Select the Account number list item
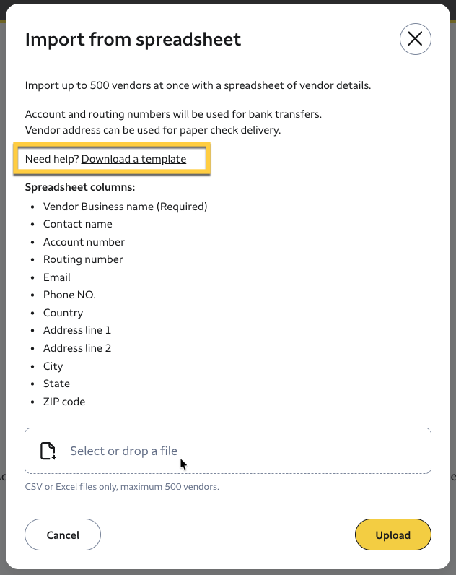The width and height of the screenshot is (456, 575). coord(84,242)
